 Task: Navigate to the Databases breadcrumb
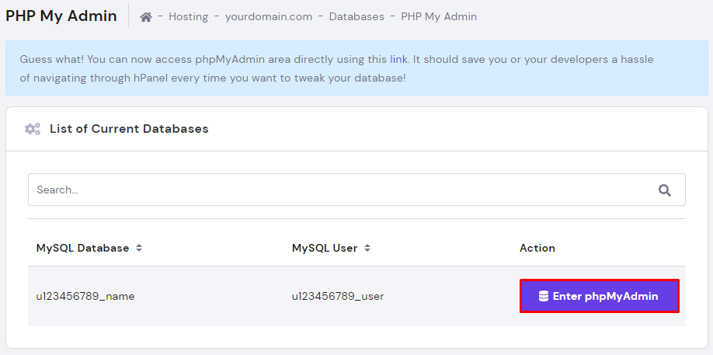[x=356, y=16]
